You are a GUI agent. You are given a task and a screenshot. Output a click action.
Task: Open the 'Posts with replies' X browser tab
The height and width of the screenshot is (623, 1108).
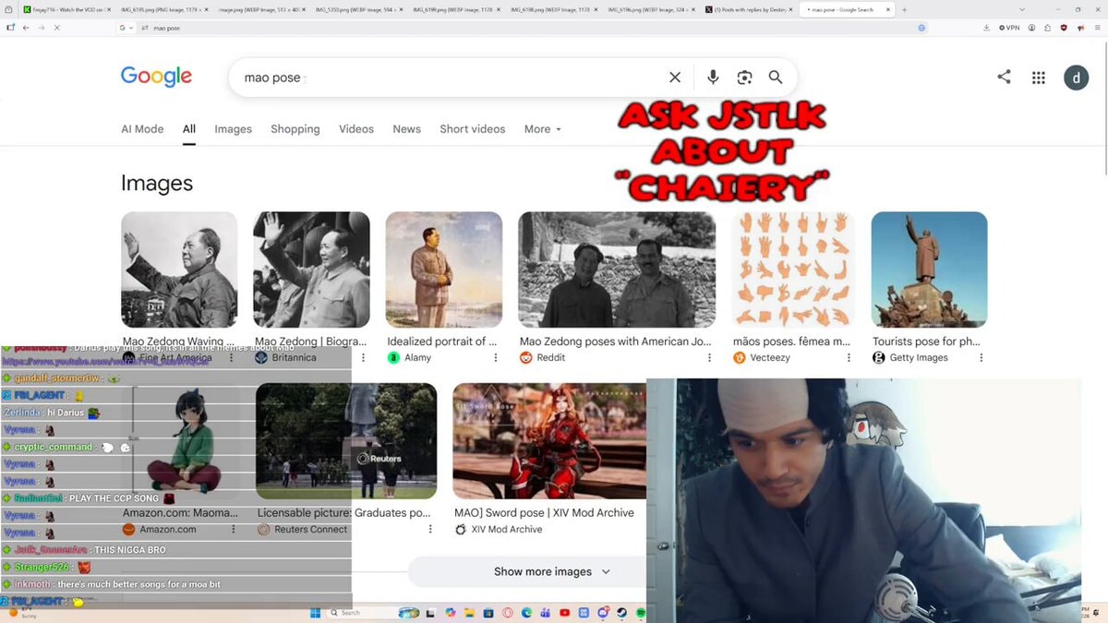pos(749,9)
